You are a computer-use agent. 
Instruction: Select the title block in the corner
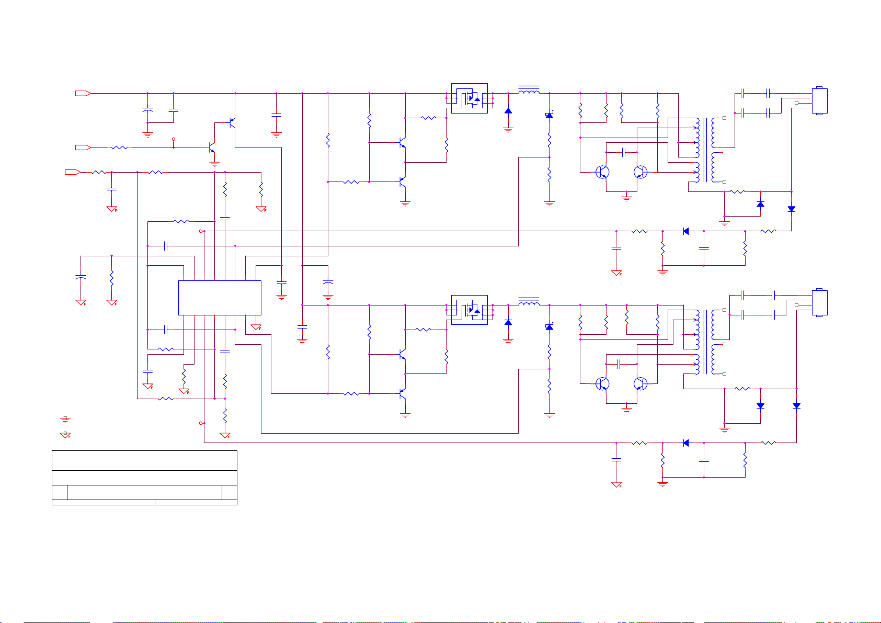pyautogui.click(x=144, y=478)
